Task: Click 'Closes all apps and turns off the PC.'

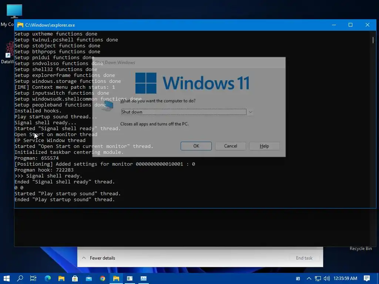Action: [154, 124]
